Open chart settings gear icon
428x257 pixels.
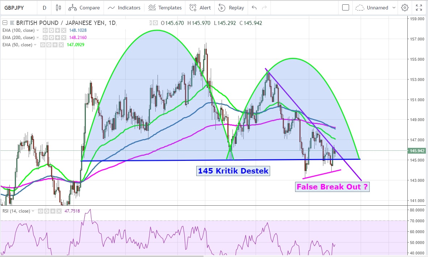pyautogui.click(x=405, y=8)
